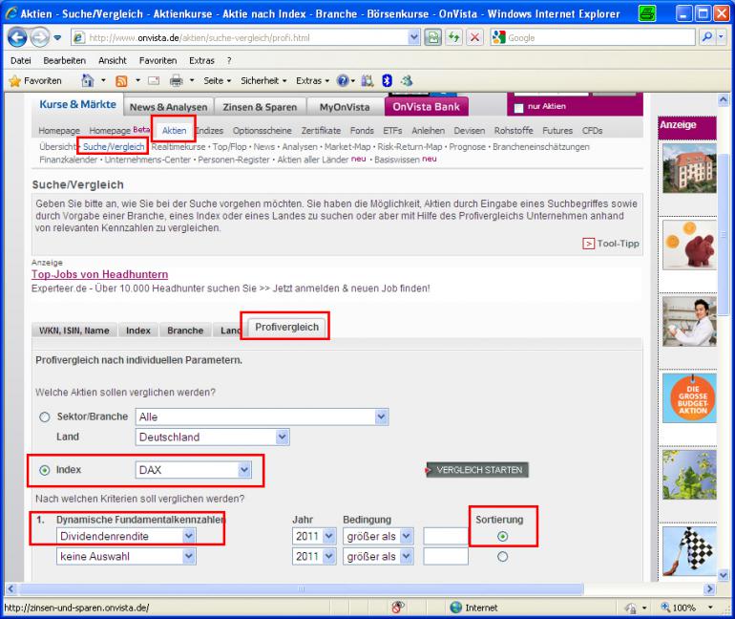Image resolution: width=735 pixels, height=619 pixels.
Task: Open the Suche/Vergleich sub-navigation link
Action: click(x=114, y=147)
